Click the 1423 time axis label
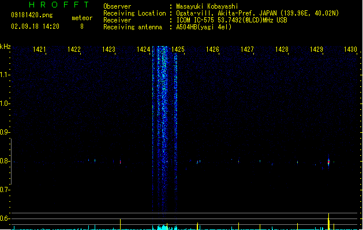This screenshot has width=363, height=230. click(108, 49)
